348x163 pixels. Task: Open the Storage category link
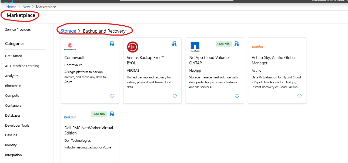coord(68,31)
